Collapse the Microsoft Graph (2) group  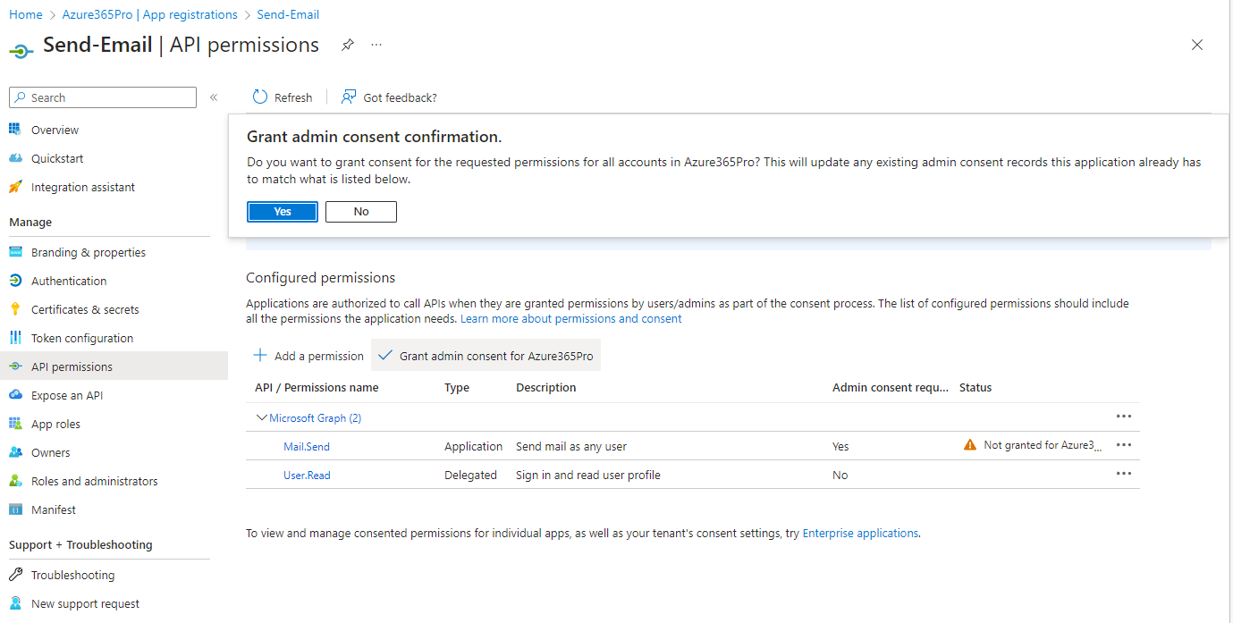262,417
